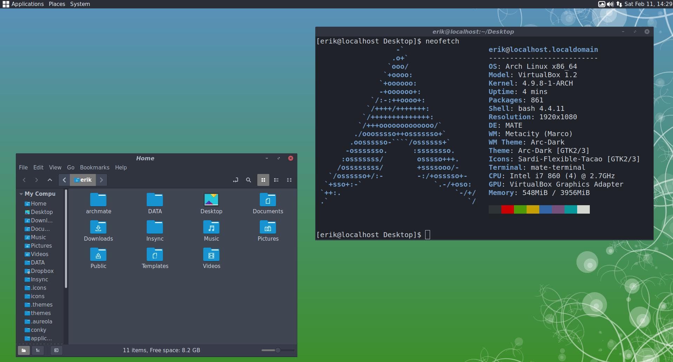The height and width of the screenshot is (362, 673).
Task: Click the terminal prompt with the cursor
Action: (373, 235)
